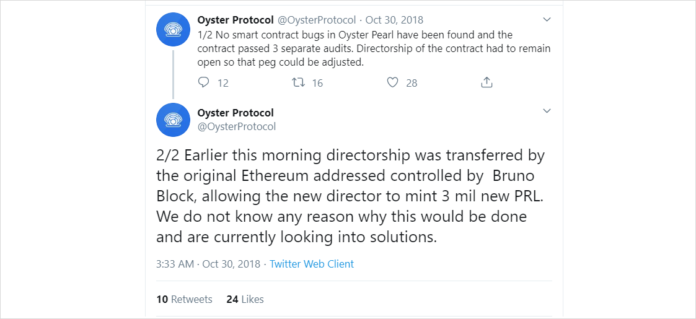696x319 pixels.
Task: Expand the first tweet's options chevron
Action: tap(547, 20)
